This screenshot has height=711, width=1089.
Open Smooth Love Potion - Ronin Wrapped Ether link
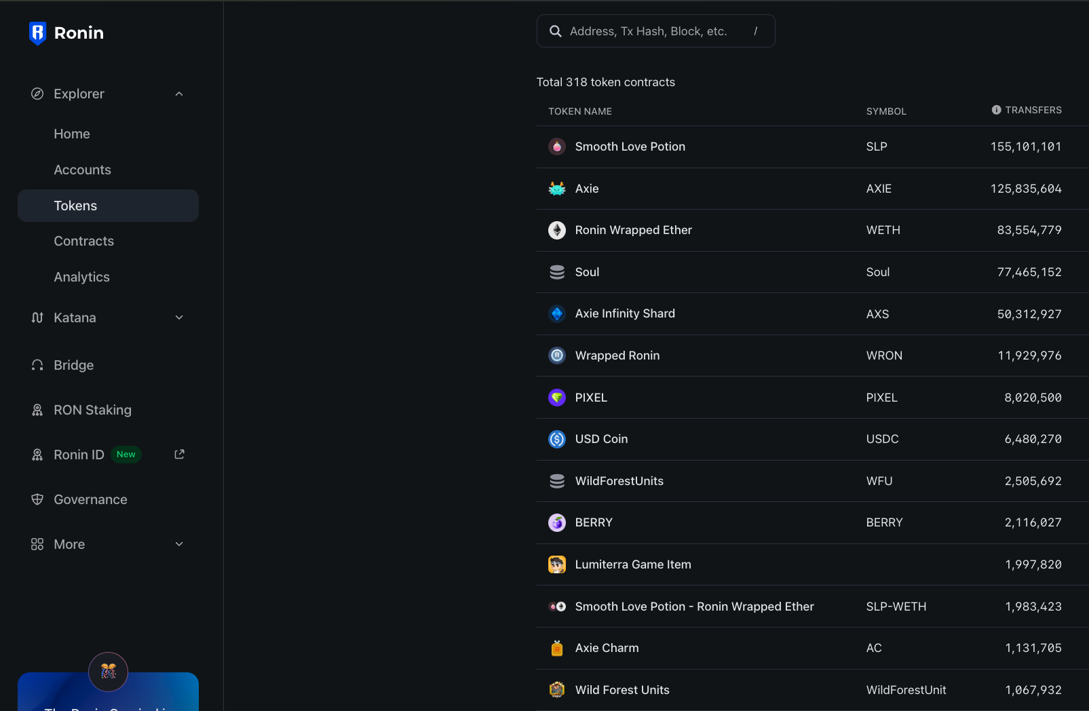click(695, 607)
